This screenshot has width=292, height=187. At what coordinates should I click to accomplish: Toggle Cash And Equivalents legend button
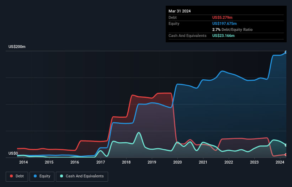coord(82,176)
